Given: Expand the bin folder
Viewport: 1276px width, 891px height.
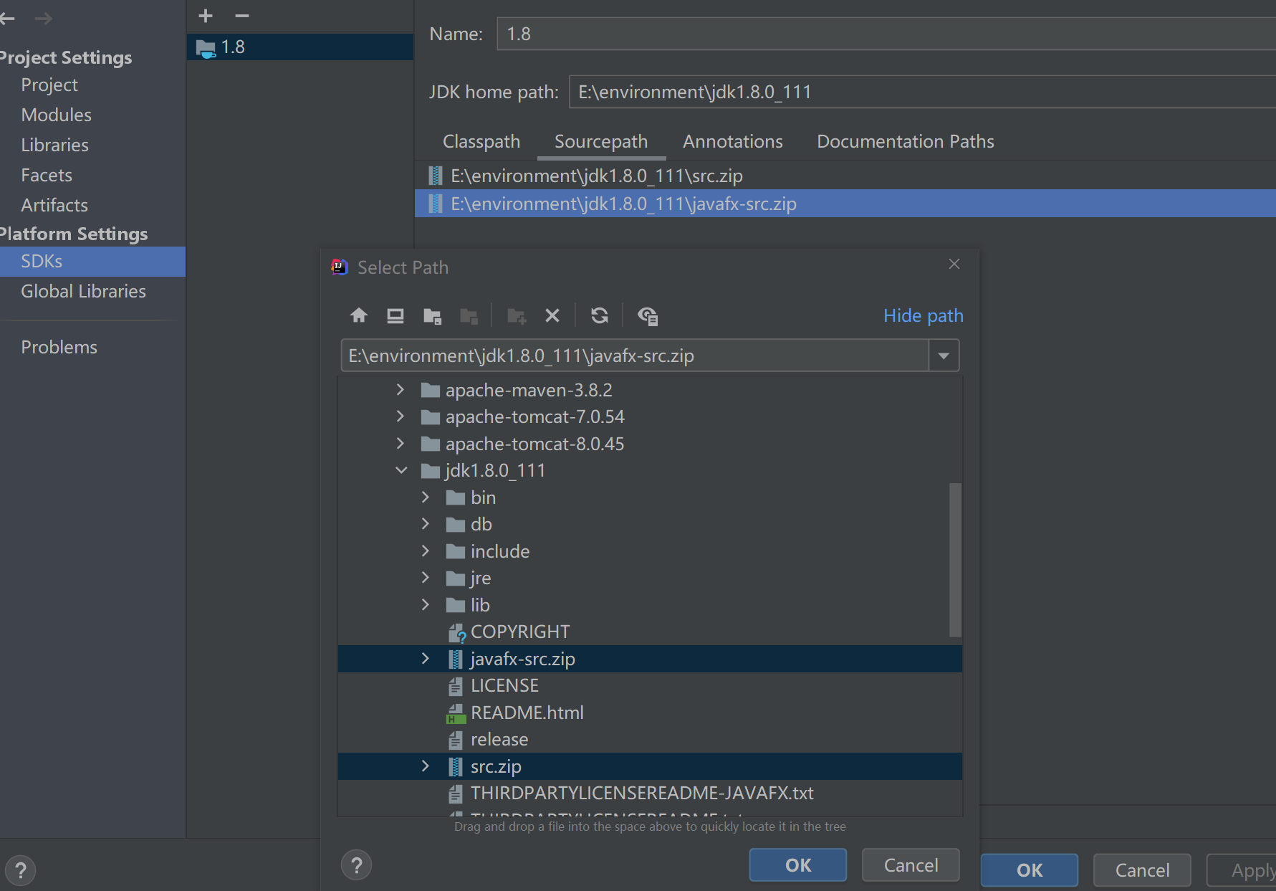Looking at the screenshot, I should pos(426,497).
